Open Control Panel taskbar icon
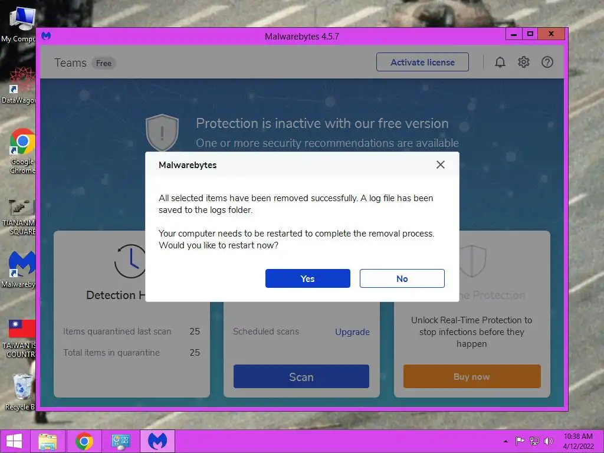 coord(120,441)
